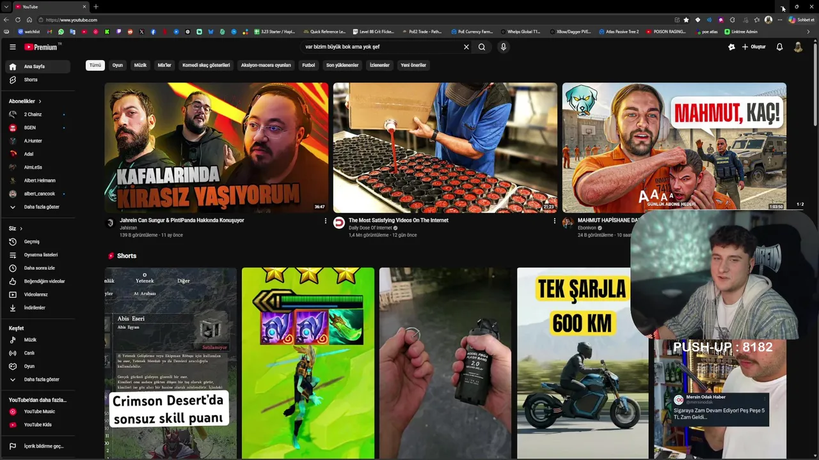Viewport: 819px width, 460px height.
Task: Open Videolarınız in the sidebar
Action: coord(37,295)
